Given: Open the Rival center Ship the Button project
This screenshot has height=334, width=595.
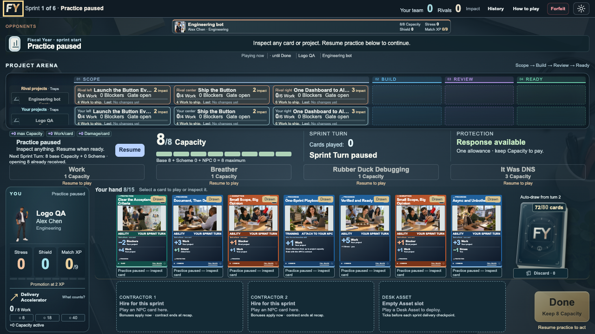Looking at the screenshot, I should tap(221, 95).
